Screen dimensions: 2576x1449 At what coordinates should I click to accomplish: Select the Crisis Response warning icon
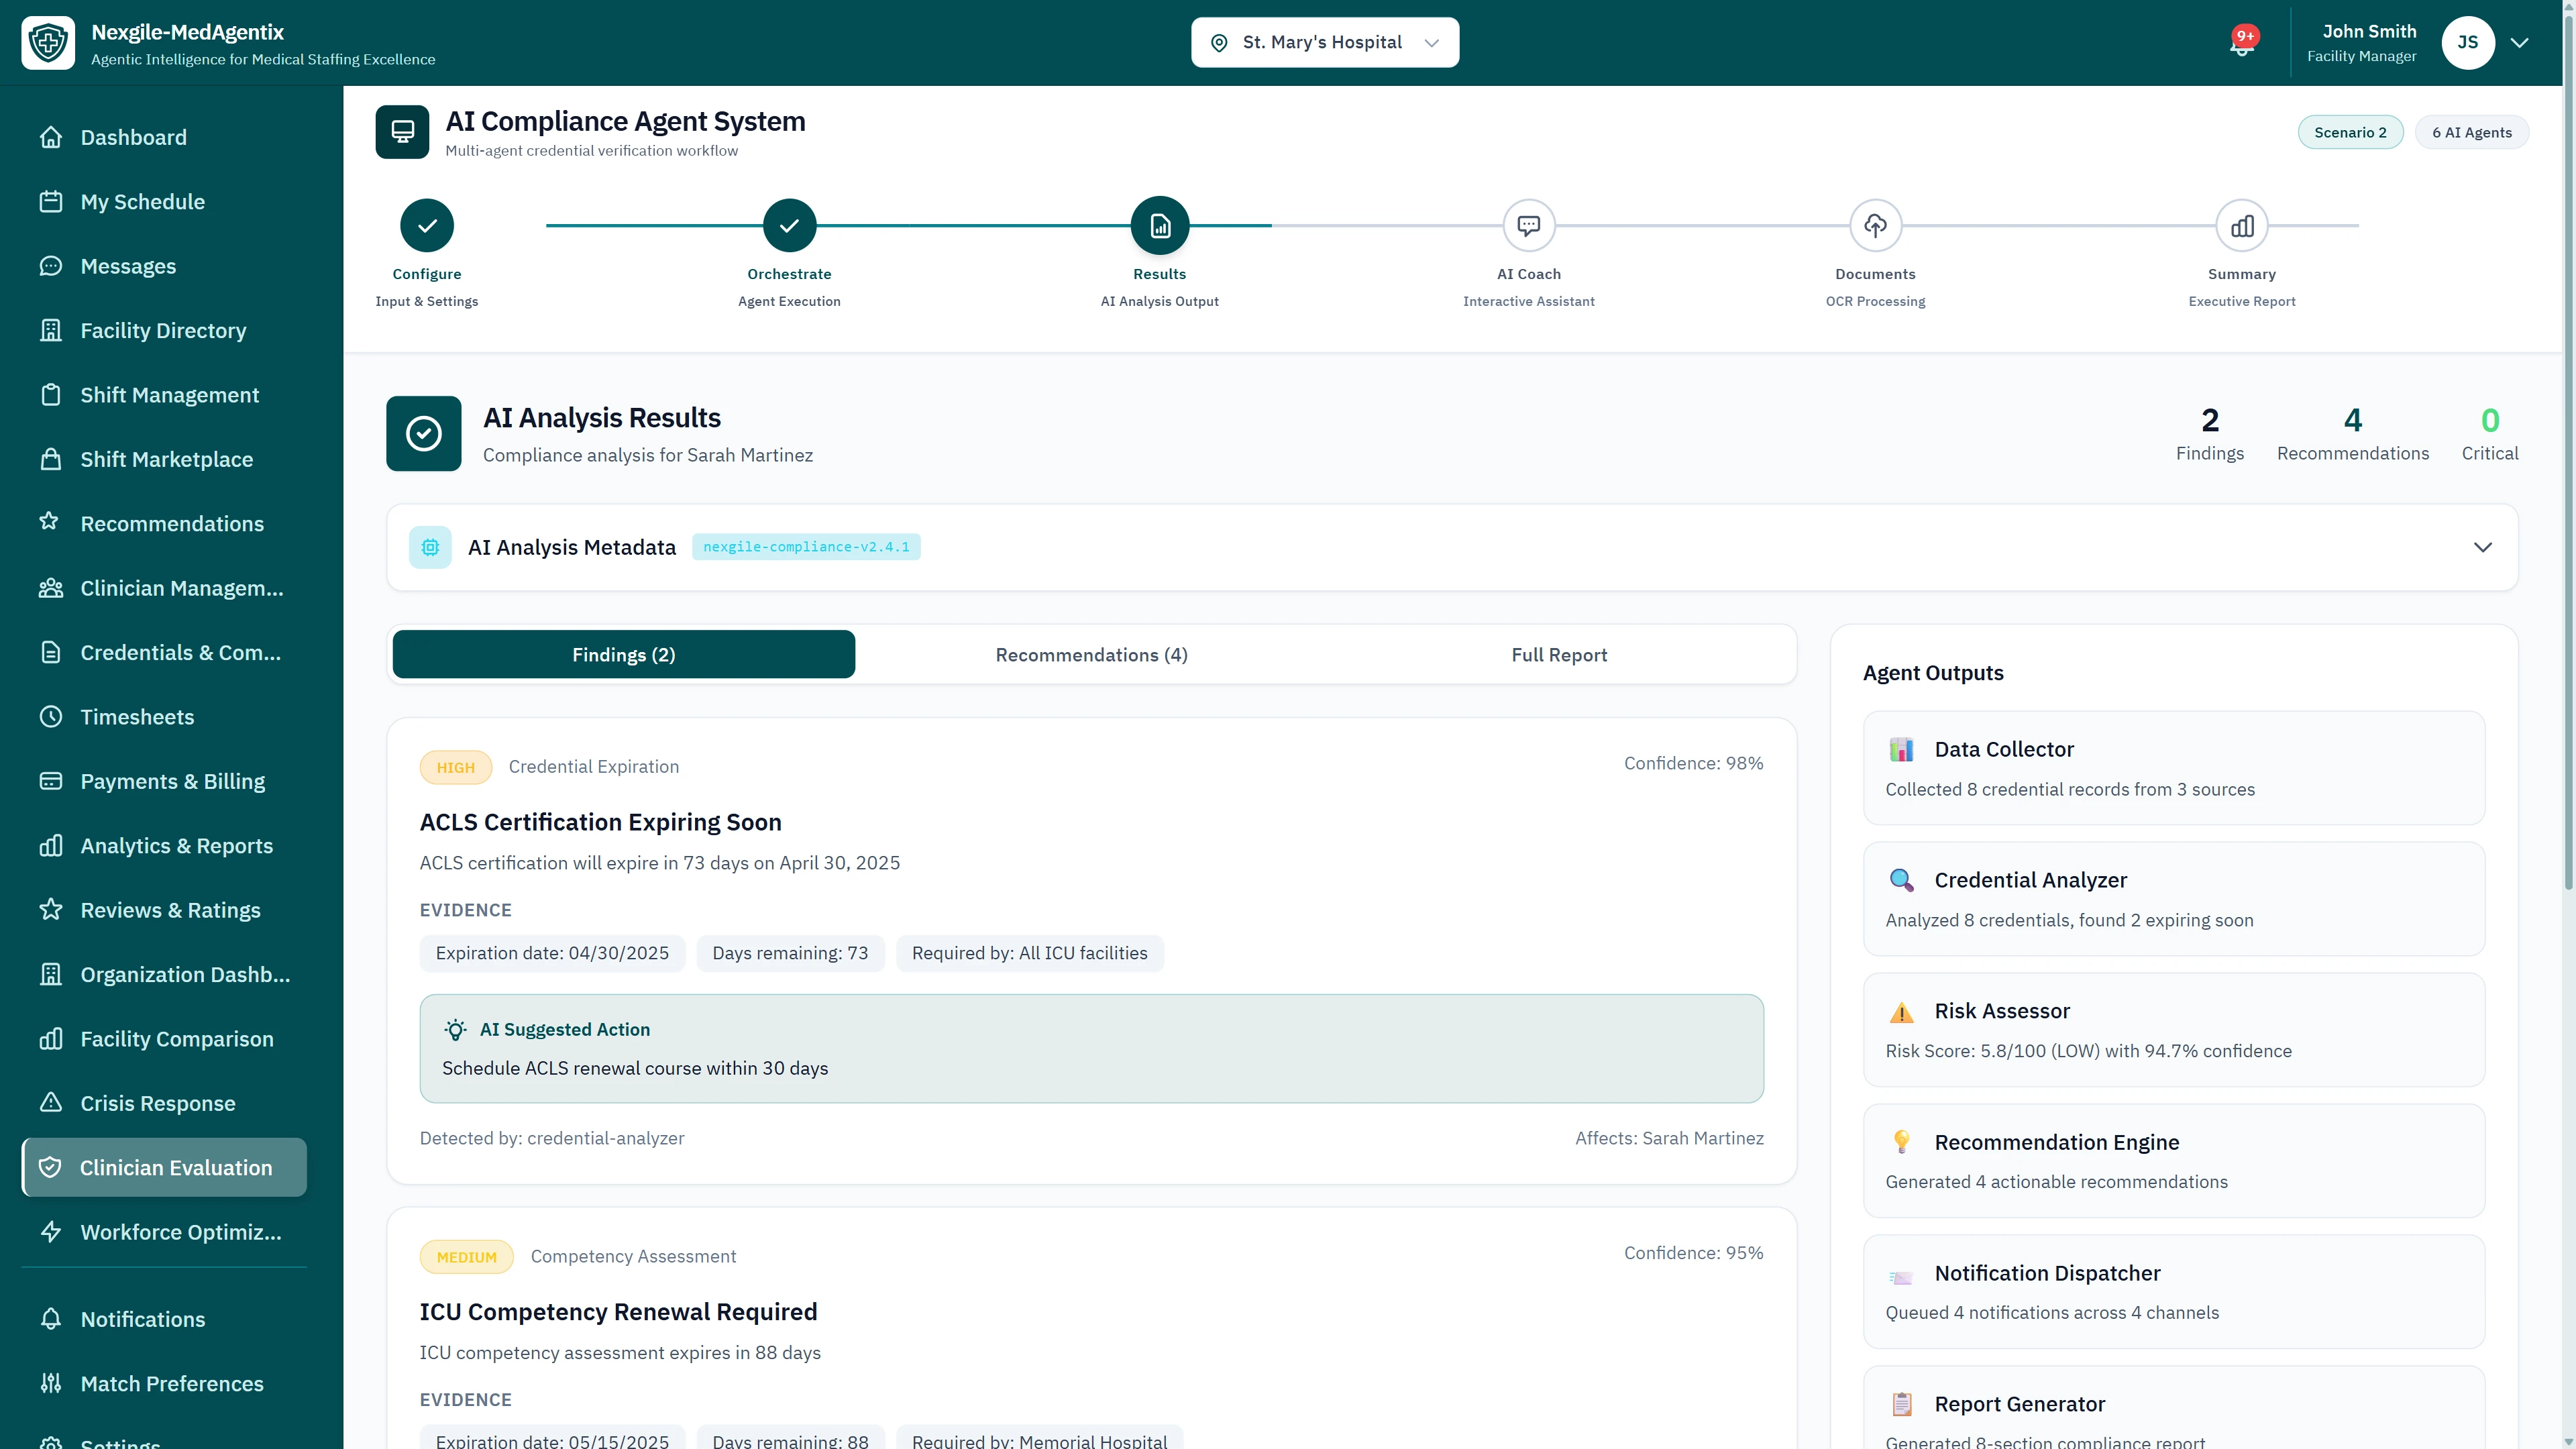pos(51,1103)
